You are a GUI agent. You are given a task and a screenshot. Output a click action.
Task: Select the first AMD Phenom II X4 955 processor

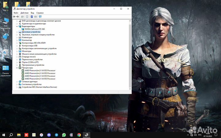40,71
